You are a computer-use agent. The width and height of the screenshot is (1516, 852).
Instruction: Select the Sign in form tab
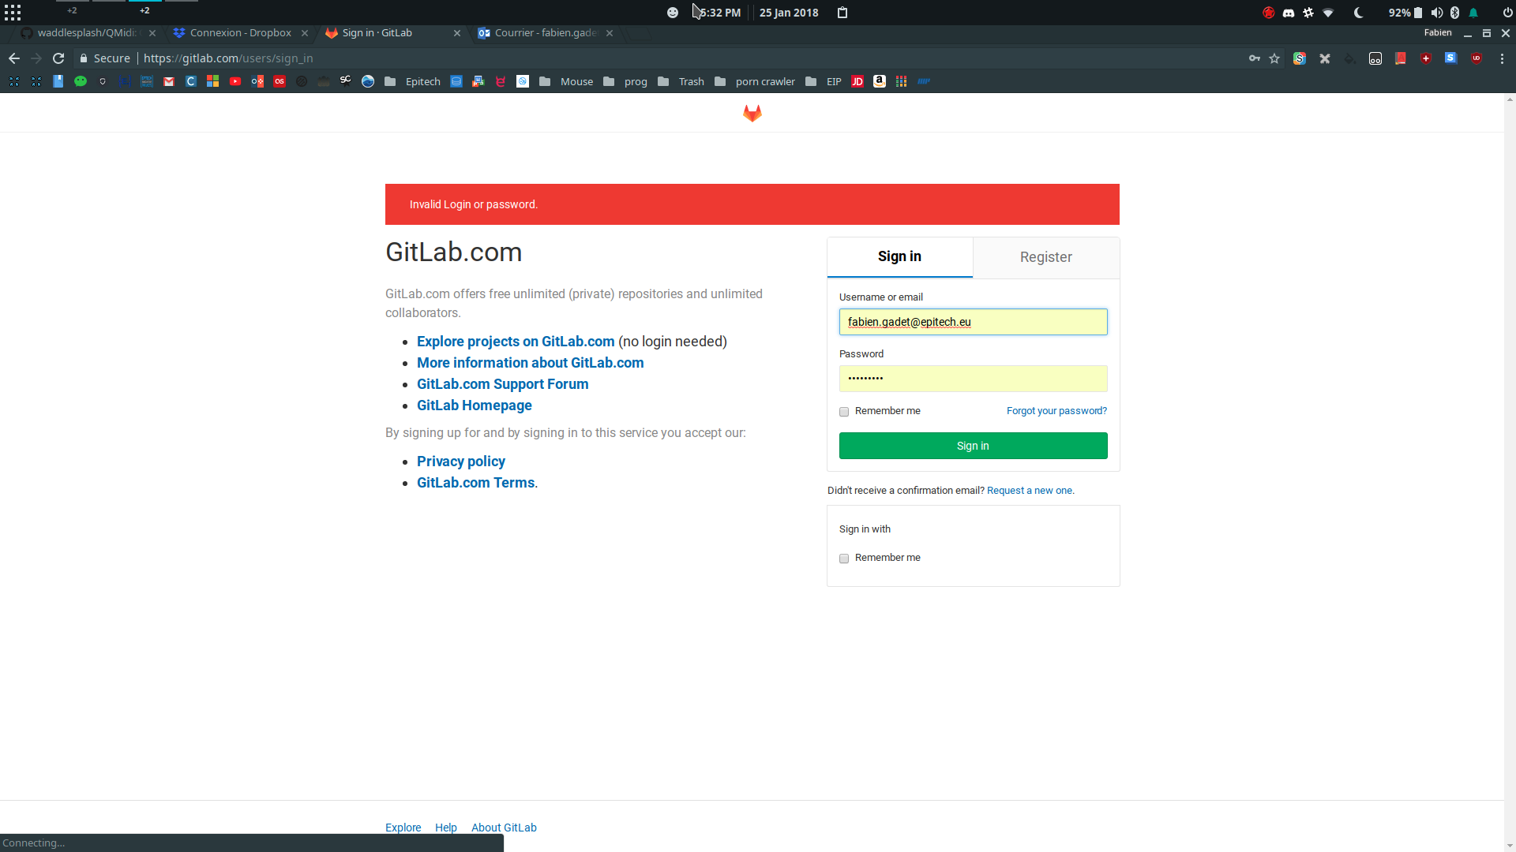899,256
